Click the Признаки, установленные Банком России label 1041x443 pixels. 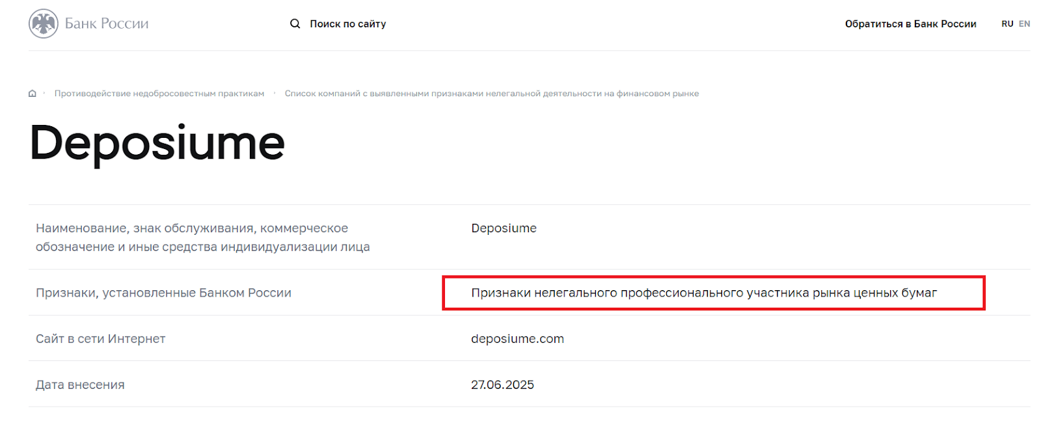[x=163, y=293]
